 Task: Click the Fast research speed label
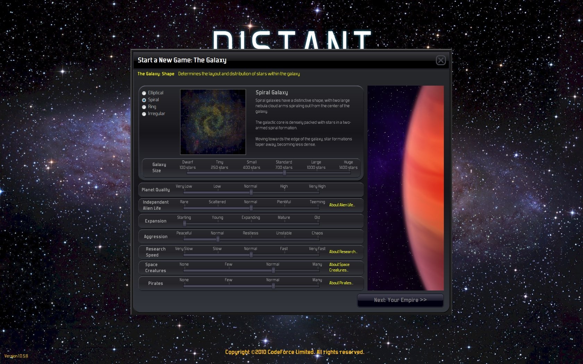coord(284,249)
